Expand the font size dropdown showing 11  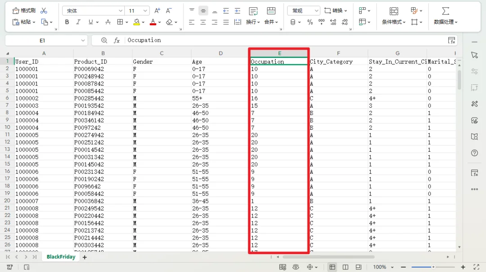145,11
